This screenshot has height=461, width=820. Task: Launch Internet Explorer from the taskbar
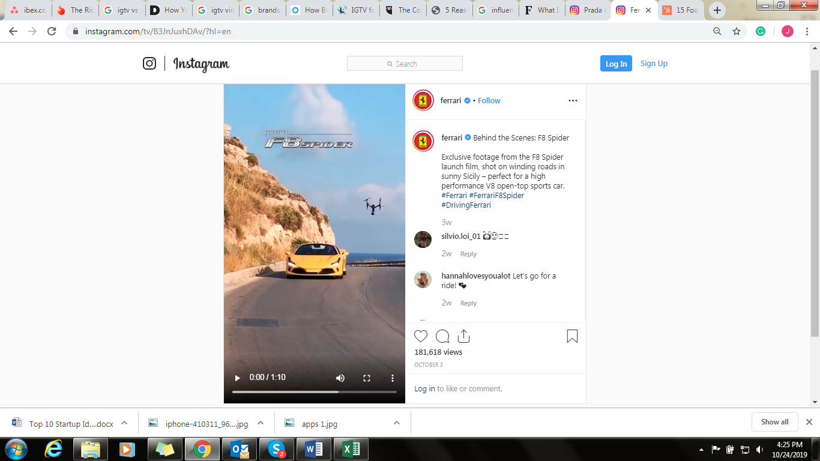point(54,449)
